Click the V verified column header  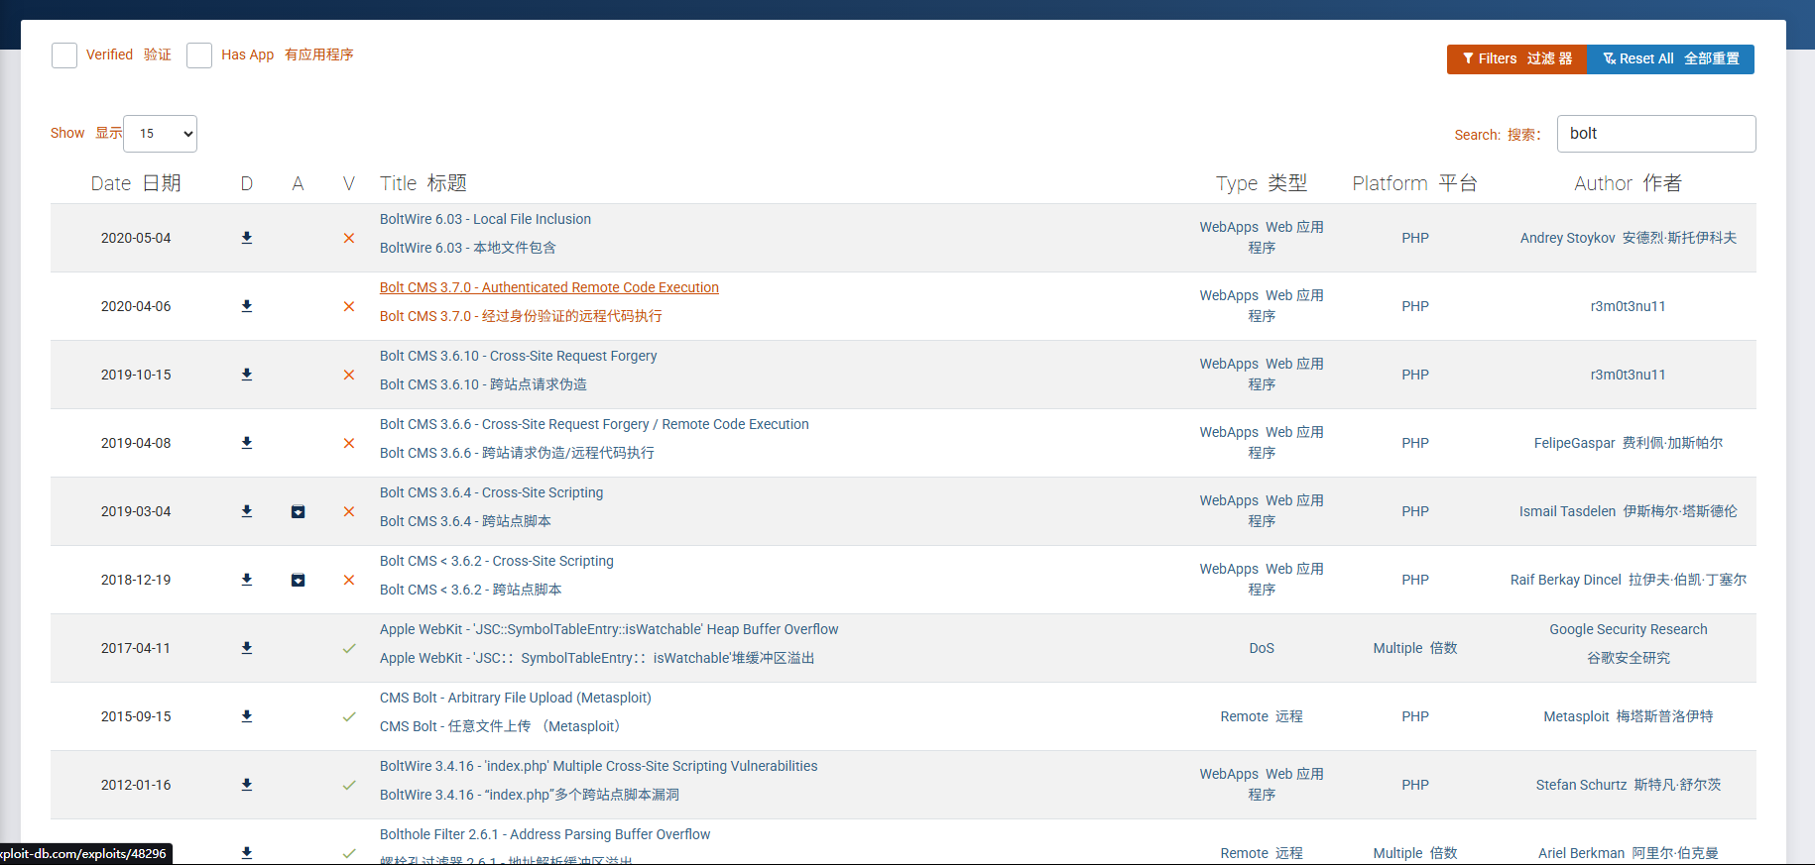pos(349,183)
